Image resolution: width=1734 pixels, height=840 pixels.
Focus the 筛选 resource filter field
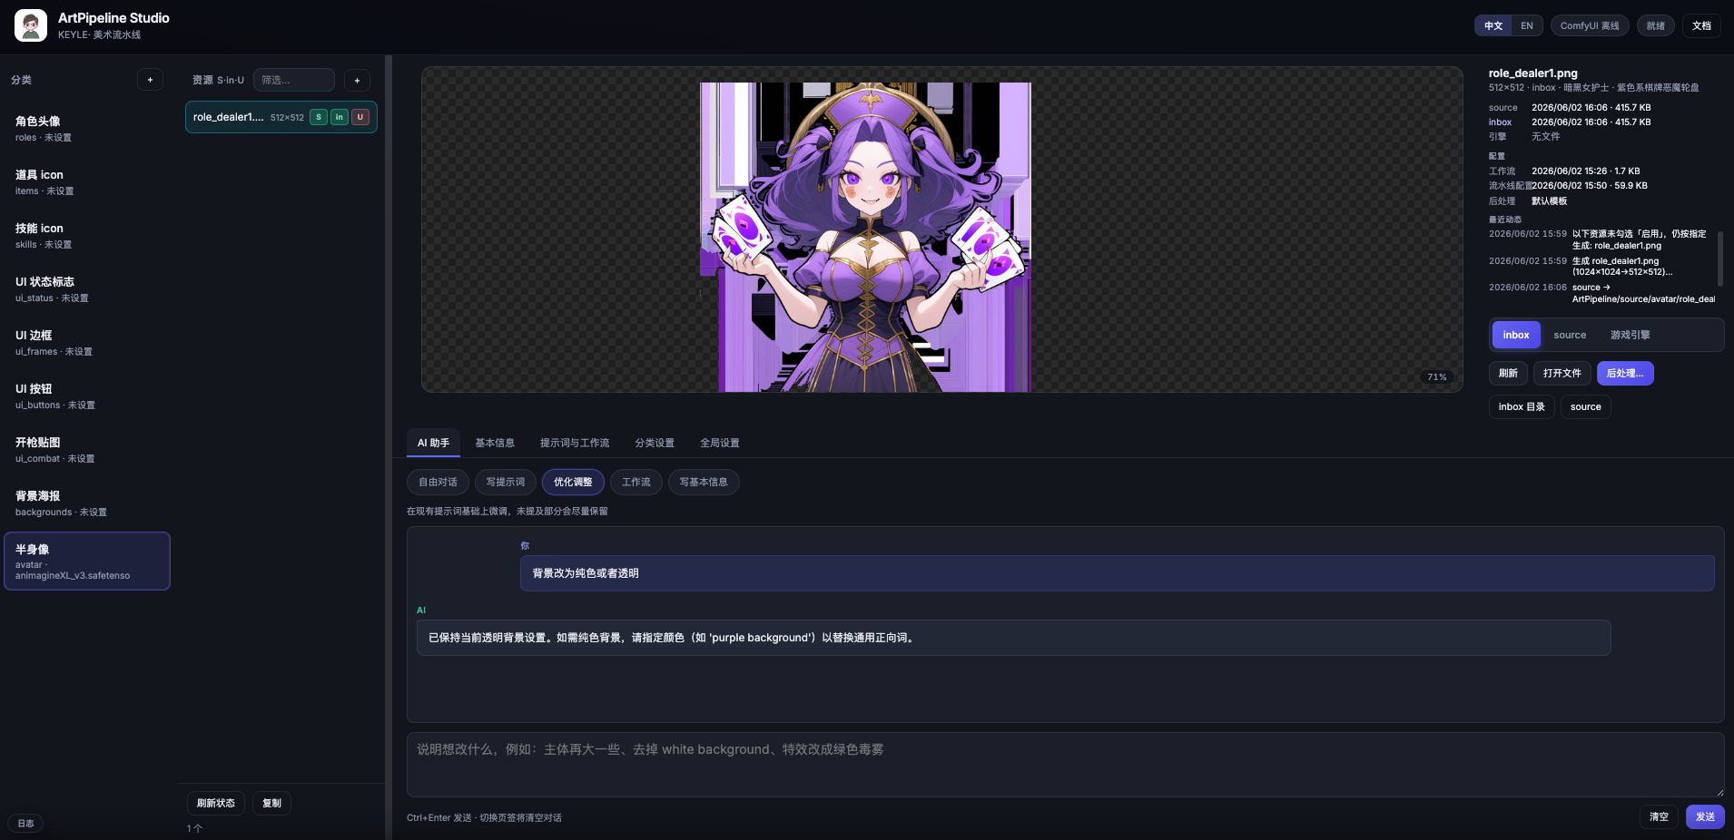[294, 80]
